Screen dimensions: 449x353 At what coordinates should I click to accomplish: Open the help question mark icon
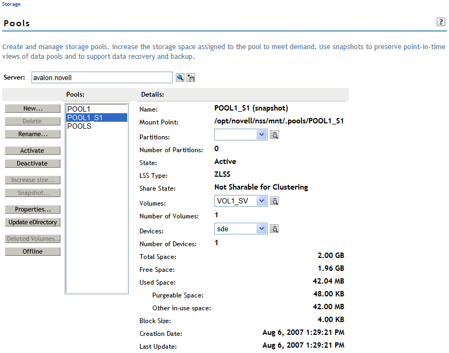441,22
